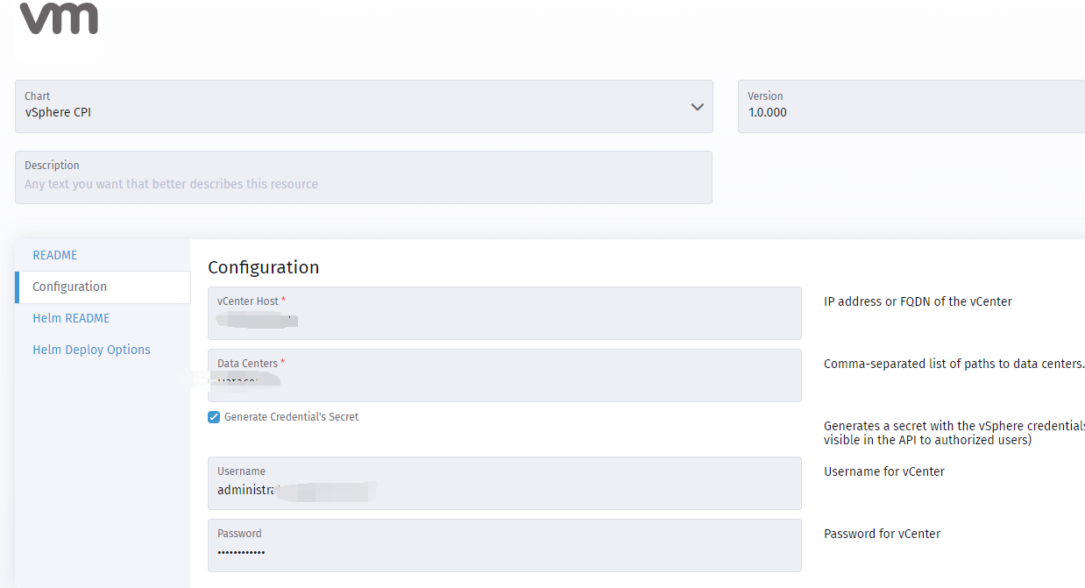Open the Version selector showing 1.0.000
Viewport: 1085px width, 588px height.
(x=911, y=107)
